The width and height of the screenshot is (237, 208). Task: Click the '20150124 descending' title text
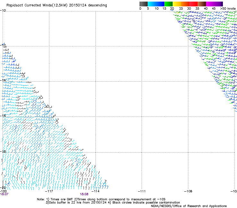(x=88, y=5)
